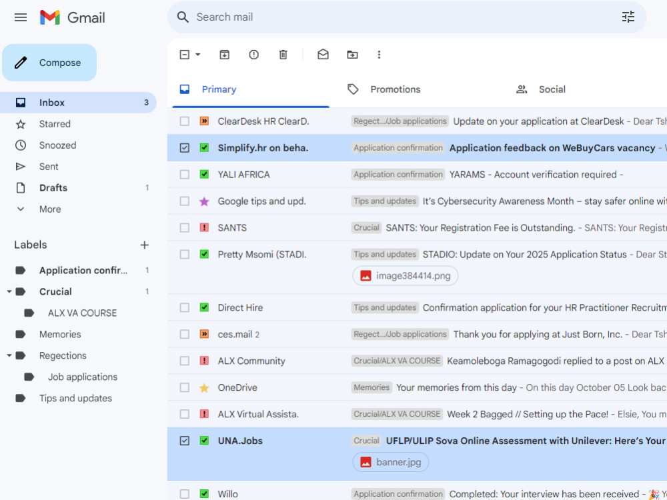Open the main menu hamburger icon

[21, 17]
